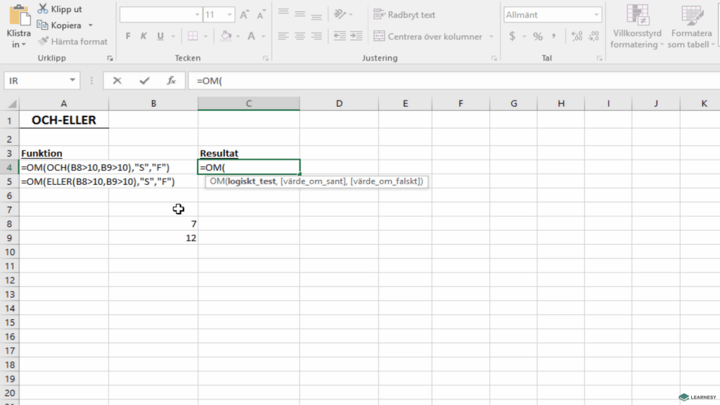Confirm formula with the checkmark icon

(144, 81)
